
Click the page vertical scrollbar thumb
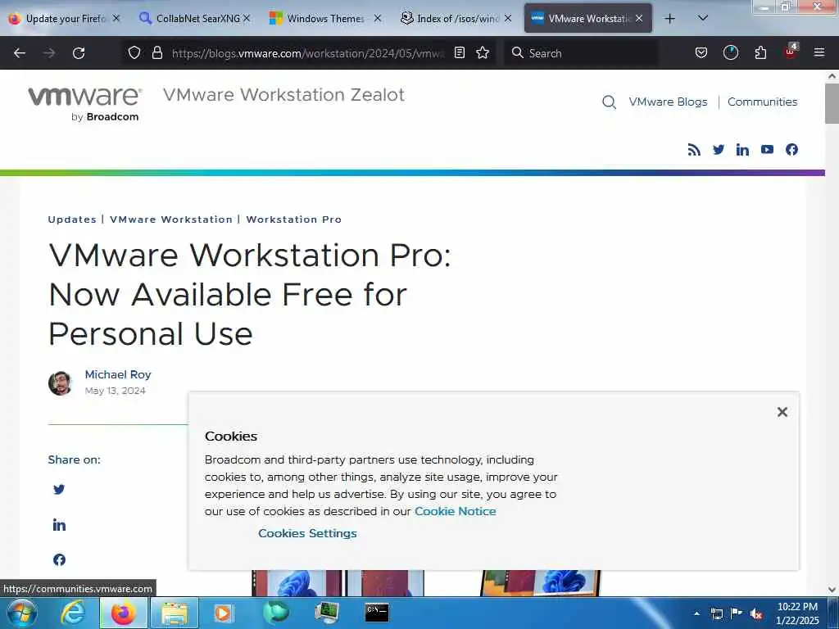[x=832, y=104]
